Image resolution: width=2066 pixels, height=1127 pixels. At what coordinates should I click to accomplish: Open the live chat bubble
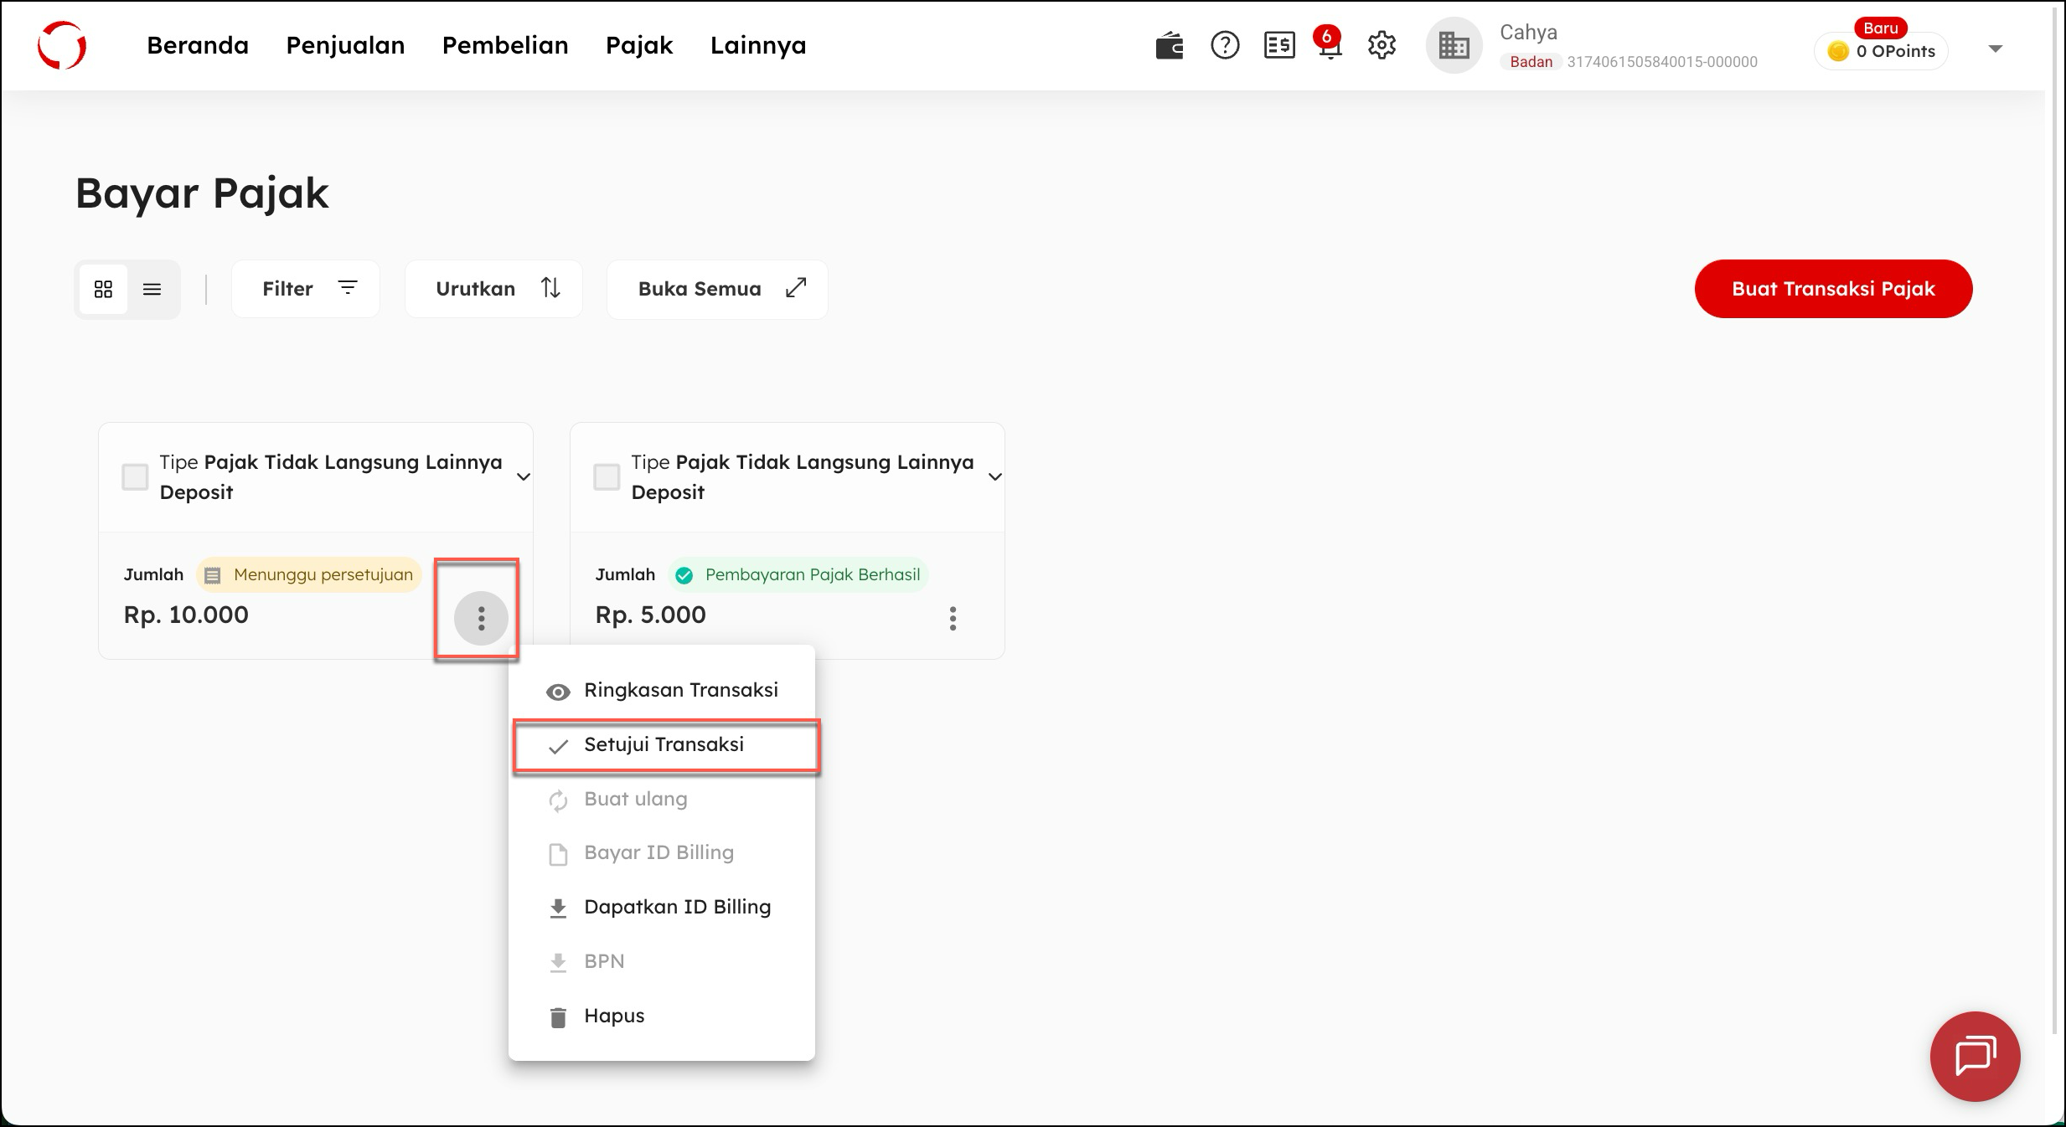[1974, 1056]
